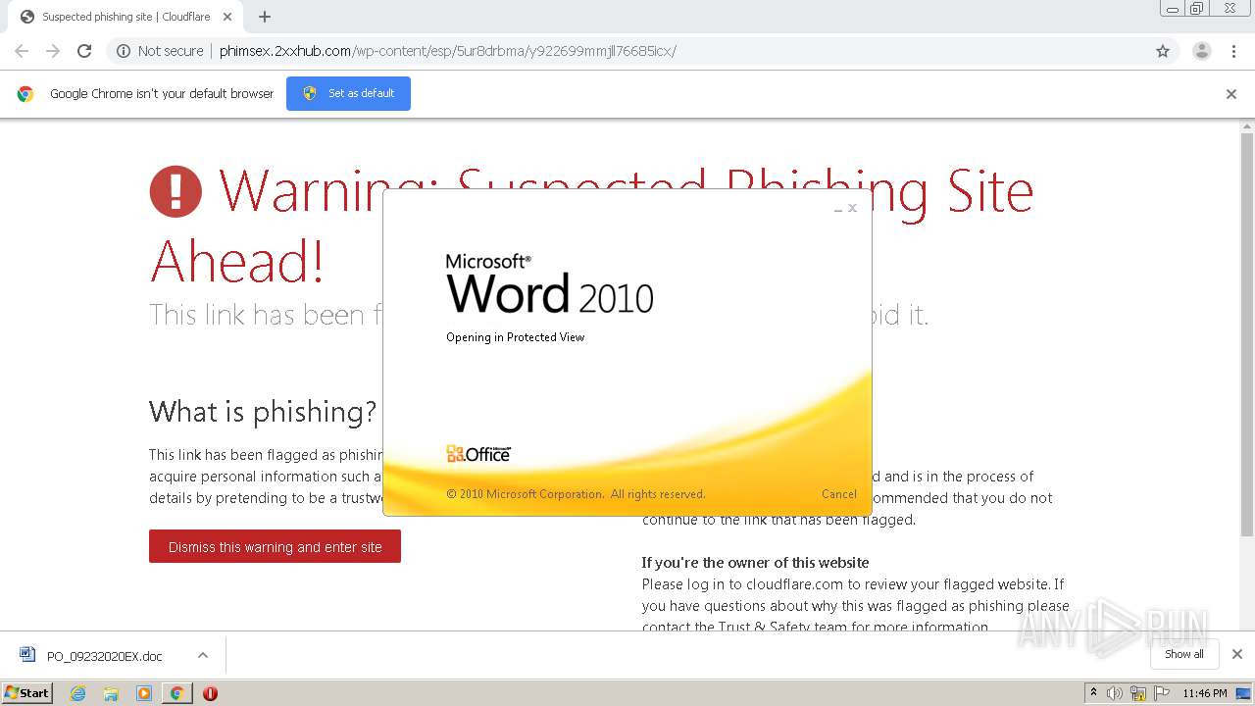This screenshot has height=706, width=1255.
Task: Click the page vertical scrollbar
Action: tap(1247, 334)
